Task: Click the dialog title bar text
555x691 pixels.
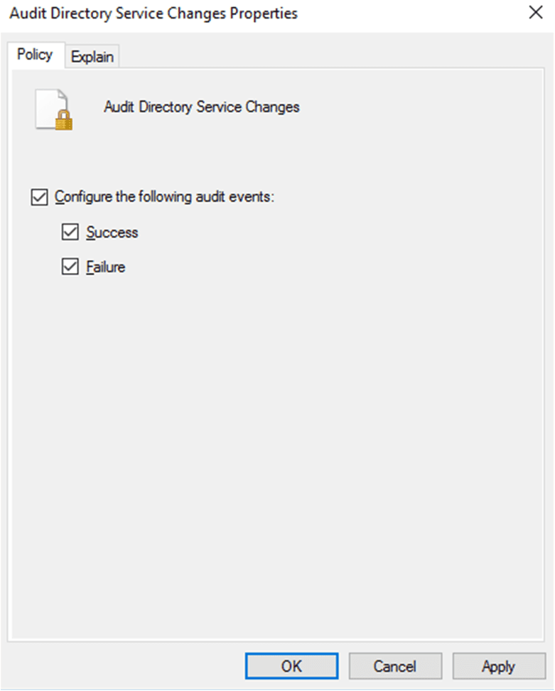Action: [x=153, y=13]
